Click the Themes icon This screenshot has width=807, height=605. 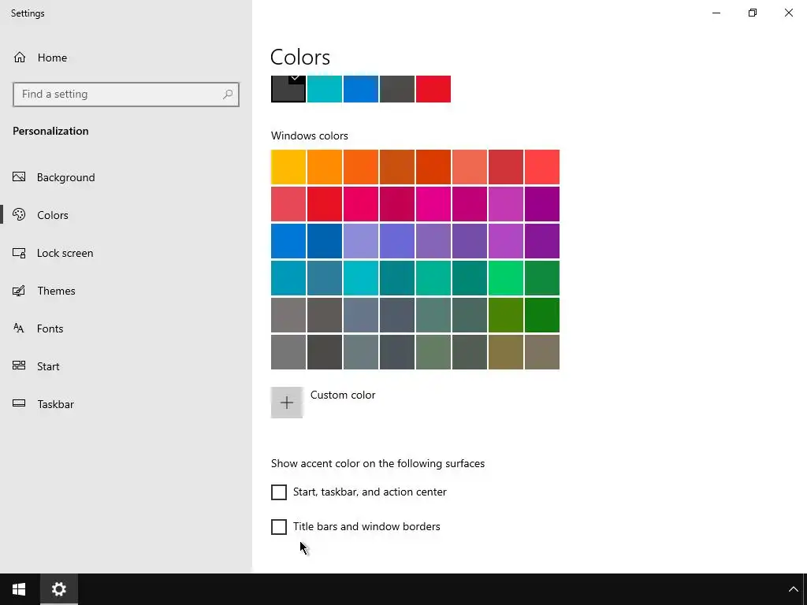point(20,291)
